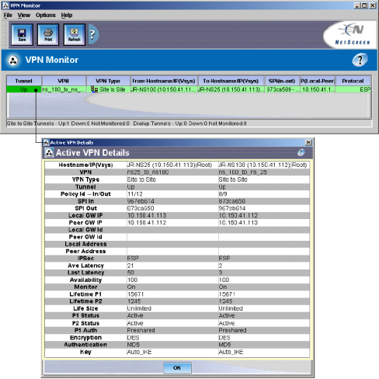Click OK in Active VPN Details

pos(177,367)
